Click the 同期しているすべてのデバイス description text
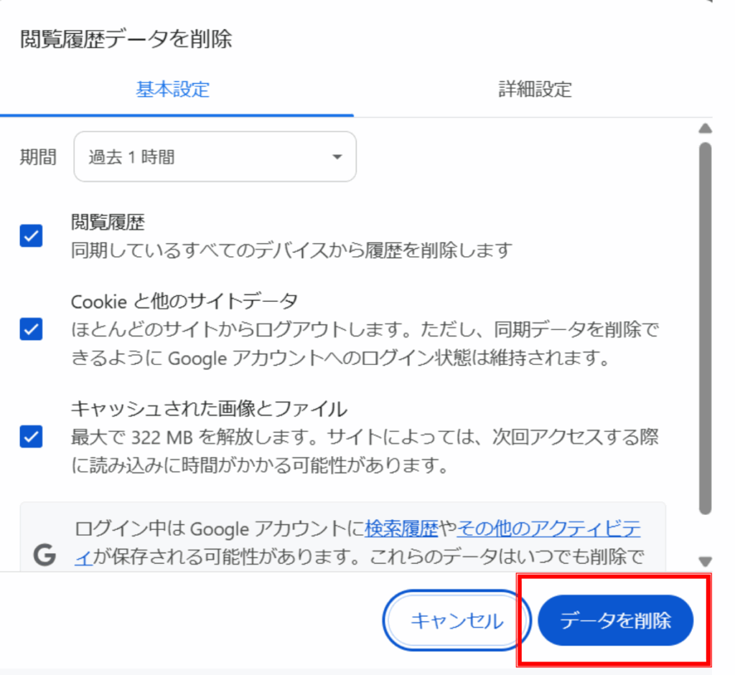Viewport: 735px width, 675px height. (291, 250)
